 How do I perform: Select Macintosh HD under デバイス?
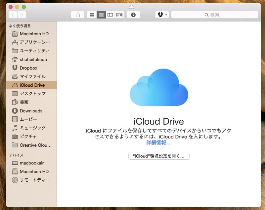pyautogui.click(x=31, y=171)
